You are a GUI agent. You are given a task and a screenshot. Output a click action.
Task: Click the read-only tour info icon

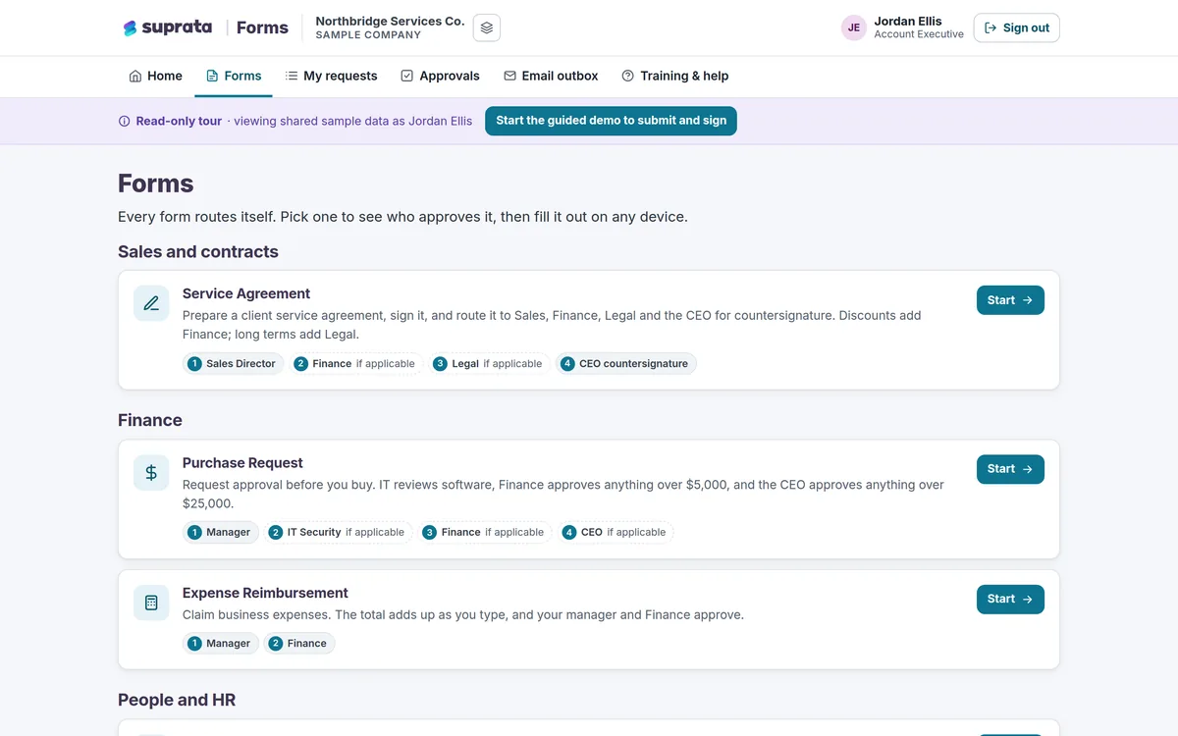[x=124, y=122]
